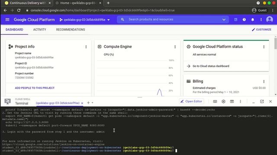Close the Home qwiklabs browser tab

[x=100, y=3]
